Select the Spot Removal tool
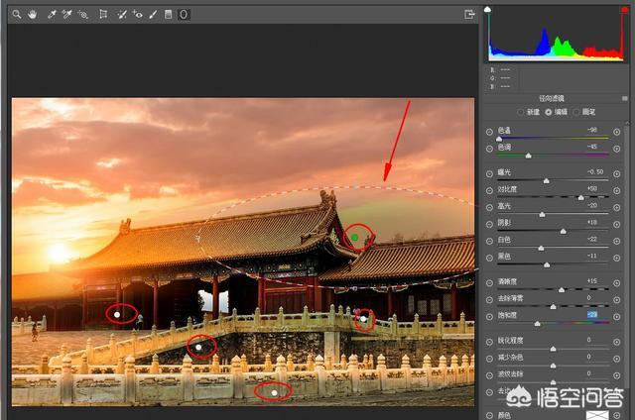 click(x=121, y=15)
